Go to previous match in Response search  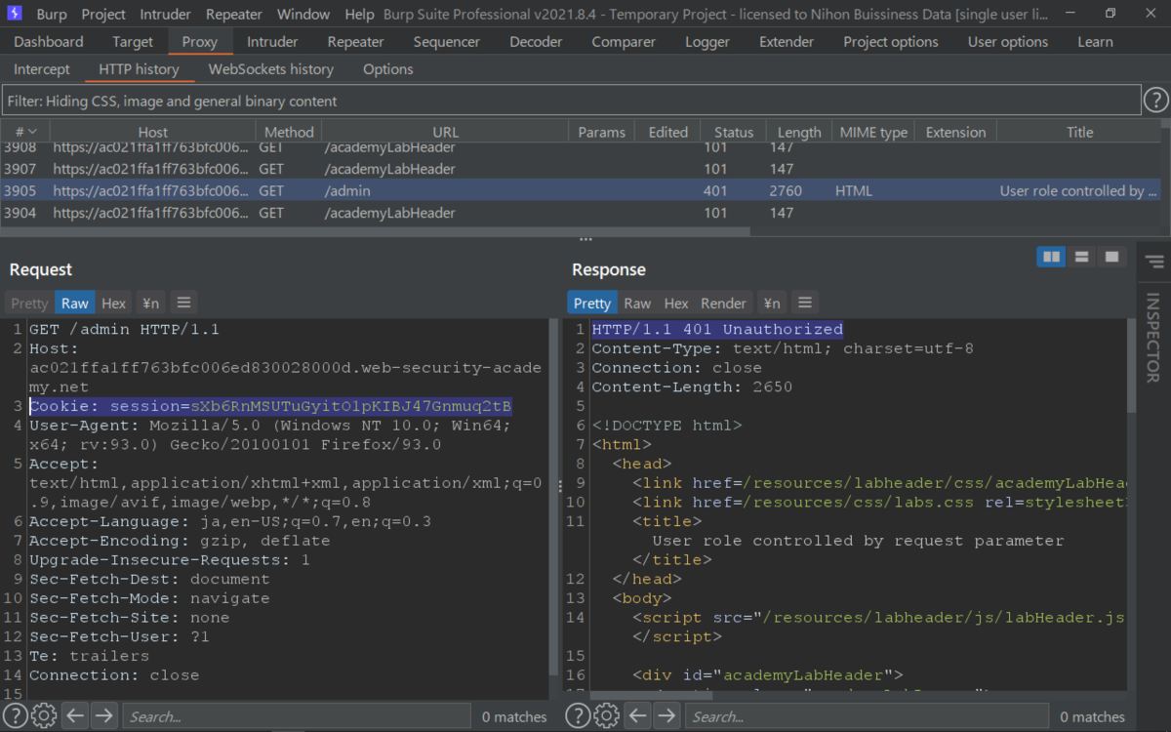point(637,715)
